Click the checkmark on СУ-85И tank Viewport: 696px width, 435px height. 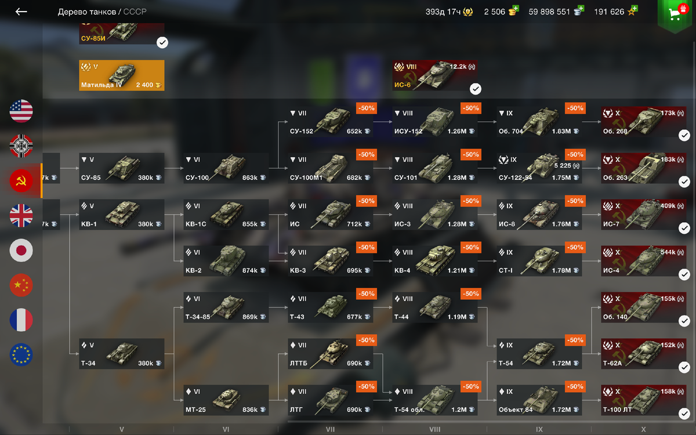click(162, 42)
